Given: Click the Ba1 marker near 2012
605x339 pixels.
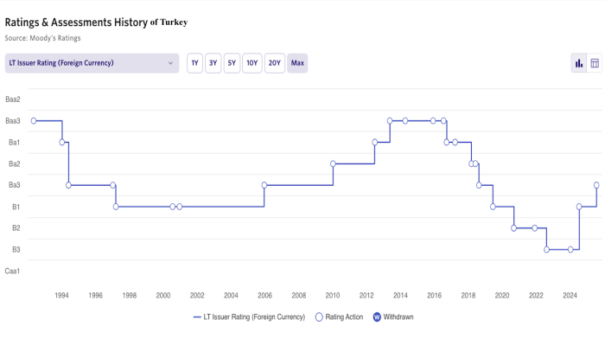Looking at the screenshot, I should pyautogui.click(x=374, y=143).
